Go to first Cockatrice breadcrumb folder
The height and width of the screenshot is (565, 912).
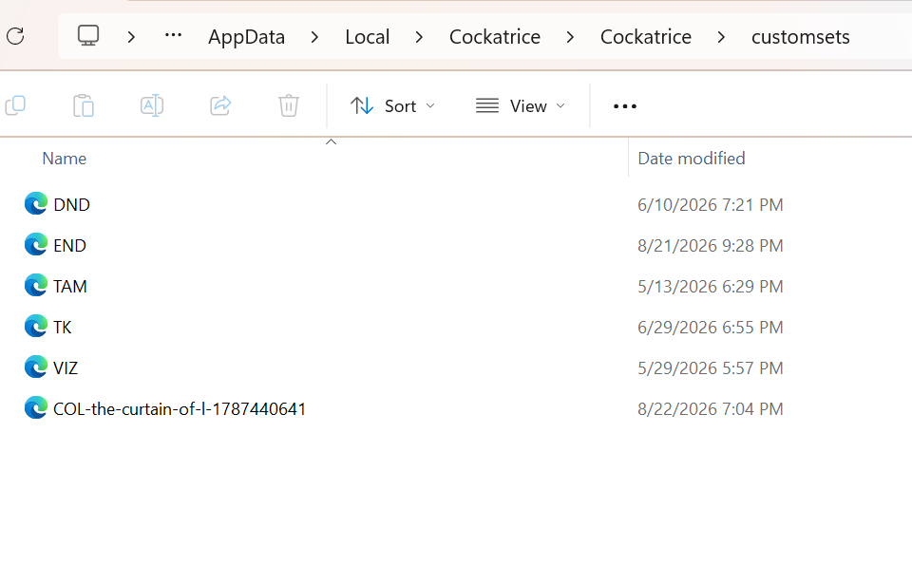495,37
